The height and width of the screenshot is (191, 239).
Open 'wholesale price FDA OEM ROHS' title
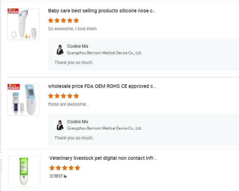102,86
